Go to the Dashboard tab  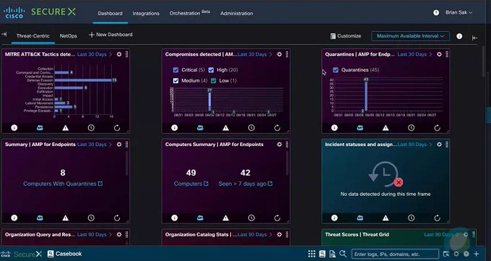[x=110, y=13]
